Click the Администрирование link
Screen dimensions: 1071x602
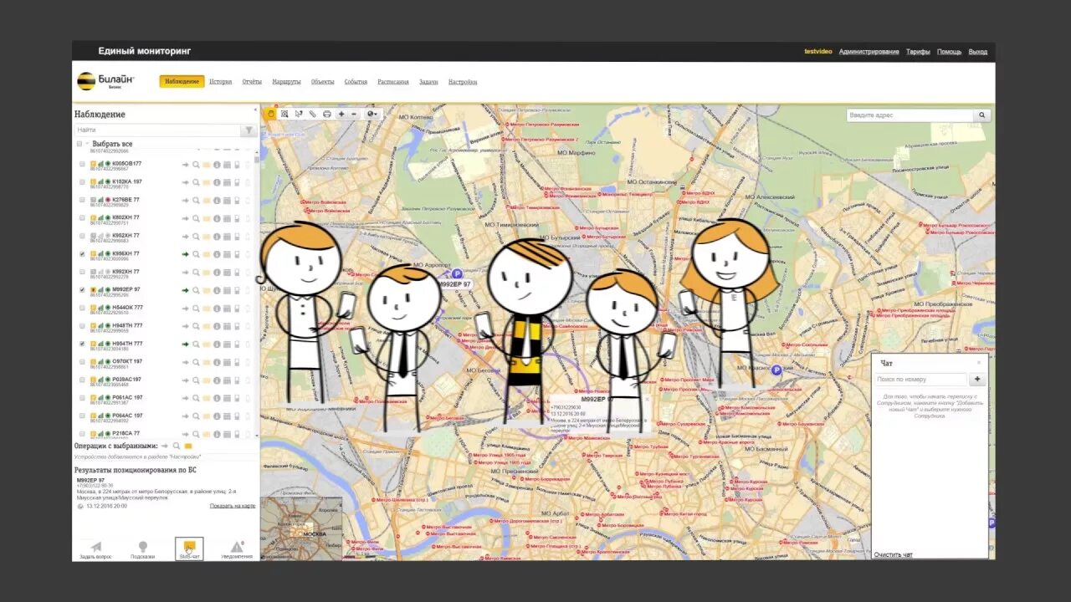coord(869,52)
